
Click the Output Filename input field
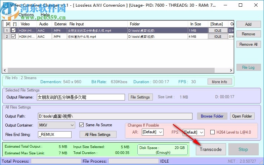tap(81, 97)
